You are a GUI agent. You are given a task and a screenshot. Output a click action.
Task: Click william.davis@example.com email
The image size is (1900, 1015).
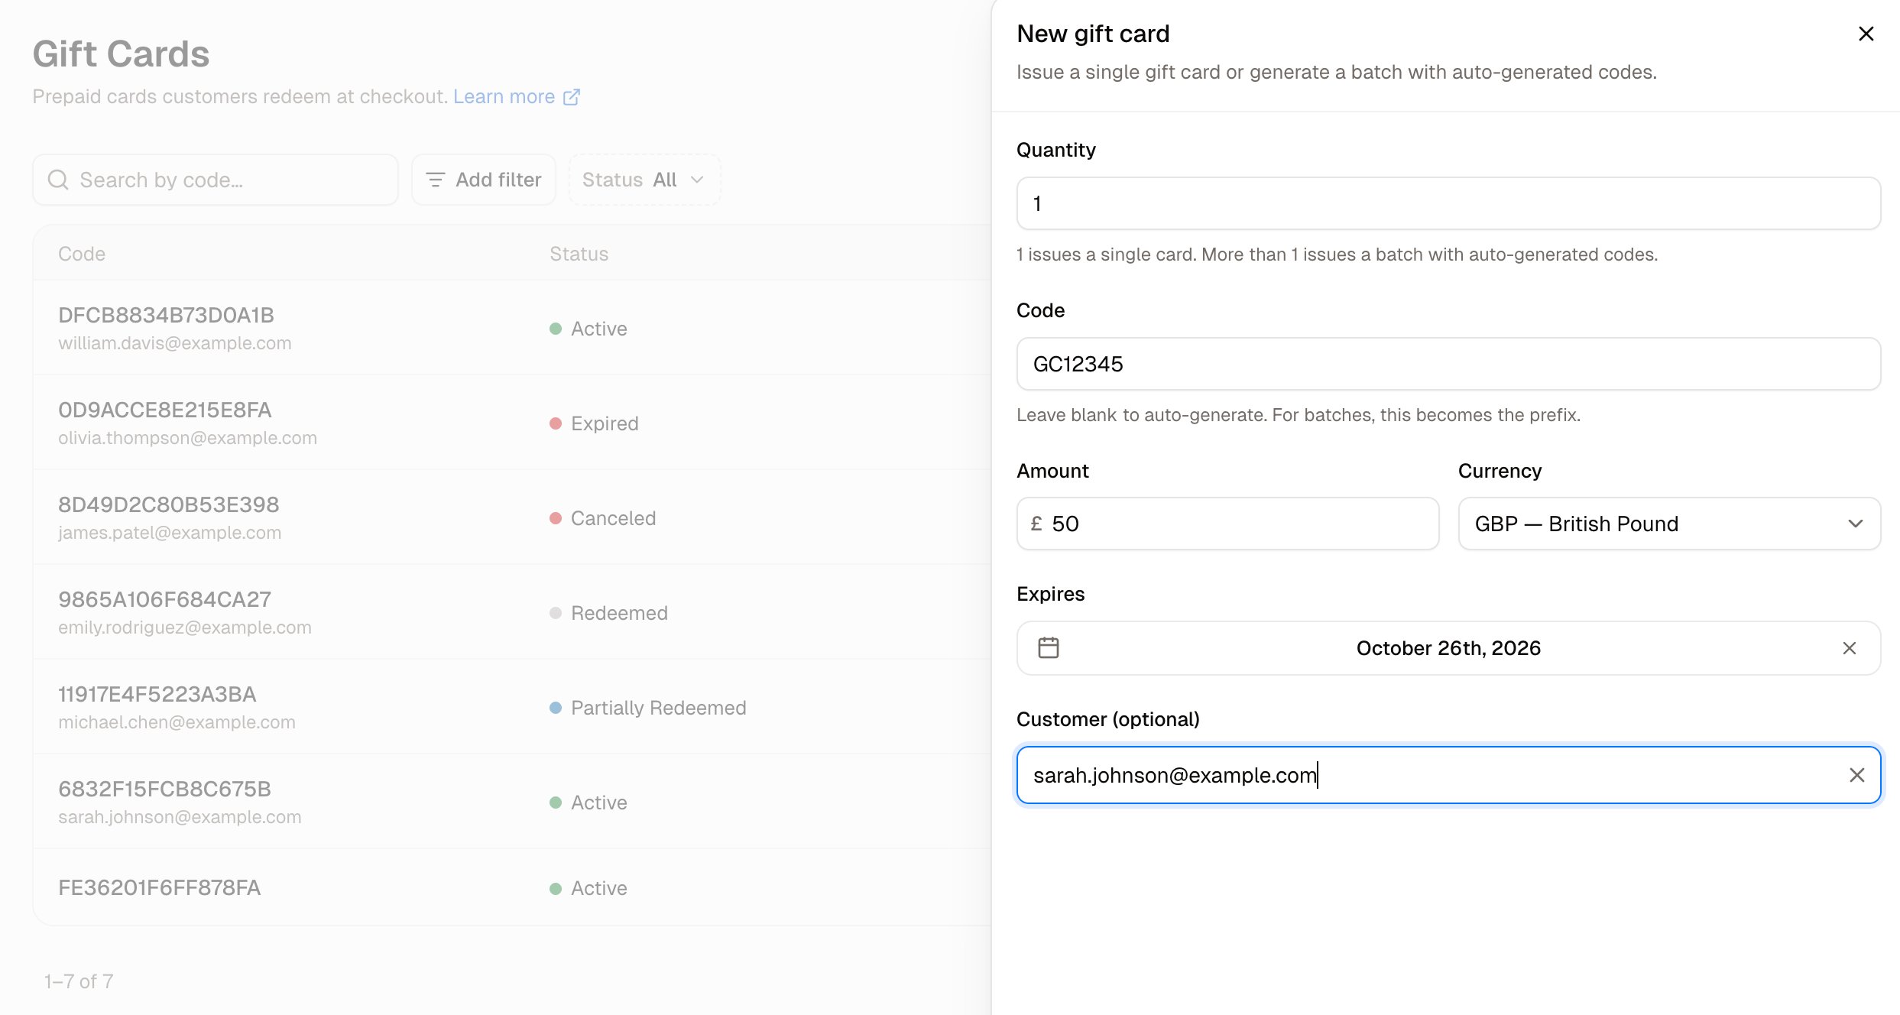click(175, 343)
